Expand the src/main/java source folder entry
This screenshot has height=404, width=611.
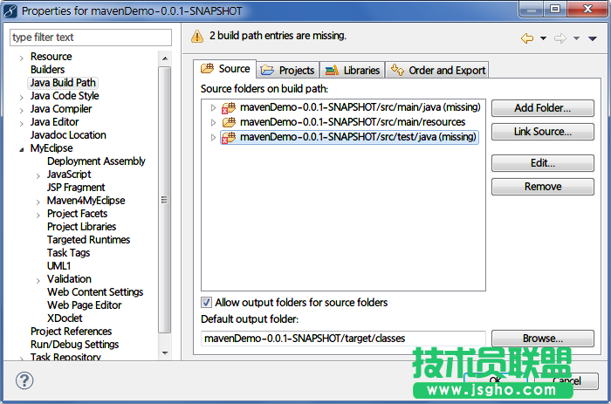pos(213,108)
